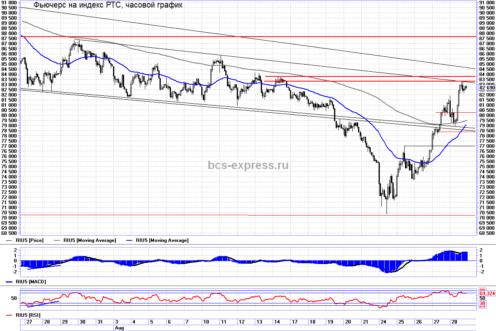The height and width of the screenshot is (331, 496).
Task: Select the gray RIU5 [Moving Average] legend entry
Action: click(x=89, y=240)
